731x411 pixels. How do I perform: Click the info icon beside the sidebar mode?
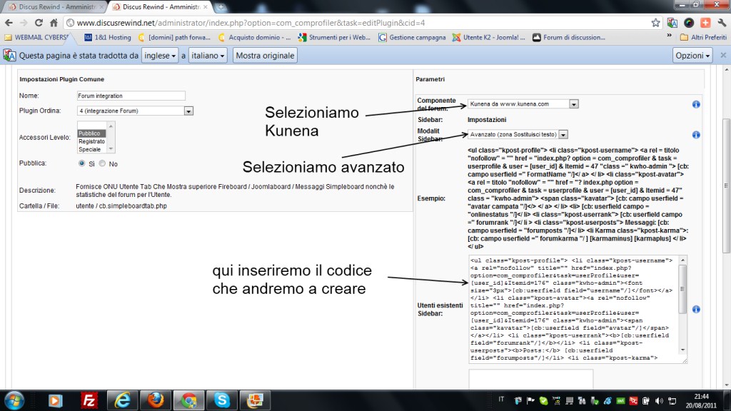pos(696,134)
